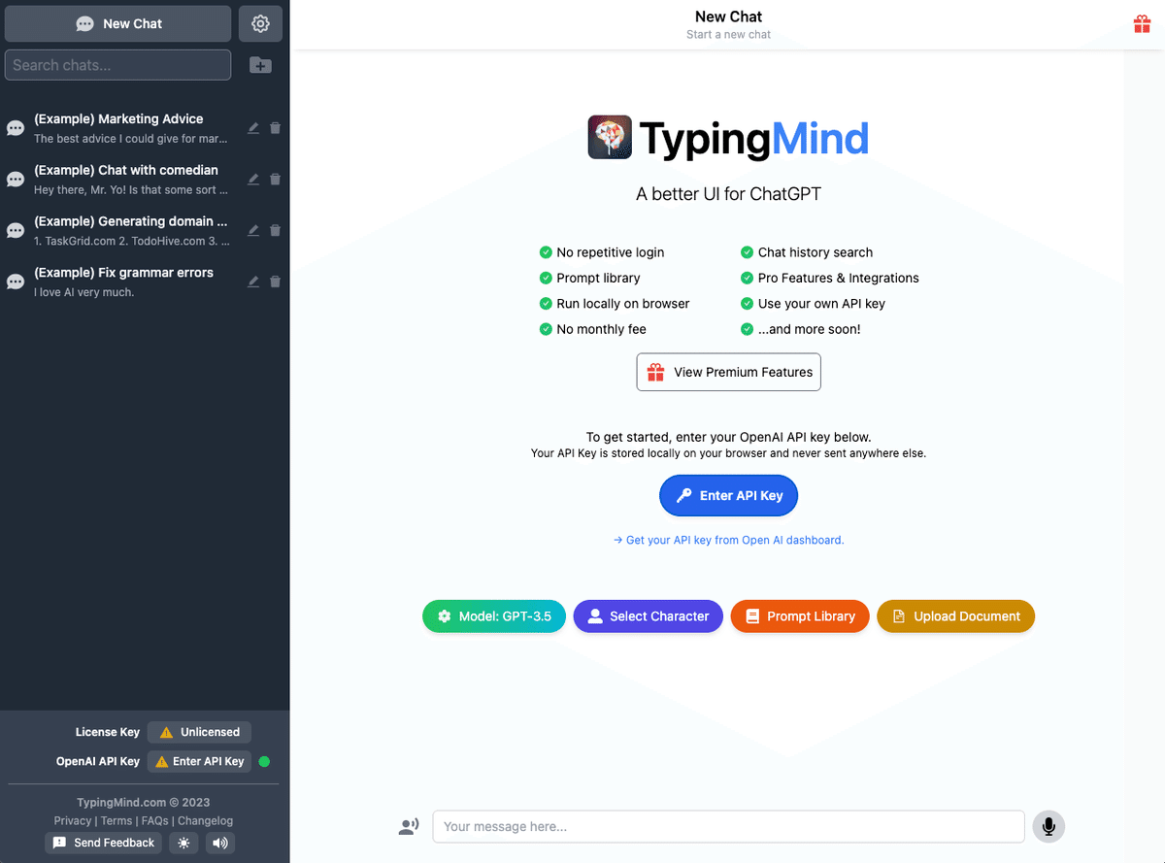Image resolution: width=1165 pixels, height=863 pixels.
Task: Delete the Fix grammar errors chat
Action: (275, 282)
